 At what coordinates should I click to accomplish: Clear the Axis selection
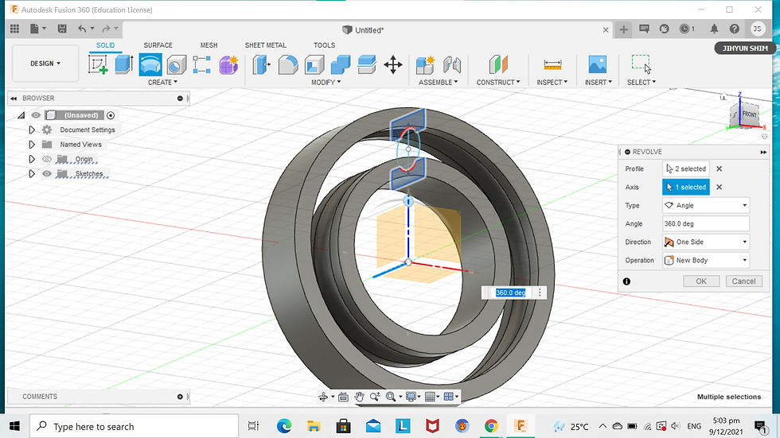[x=719, y=188]
